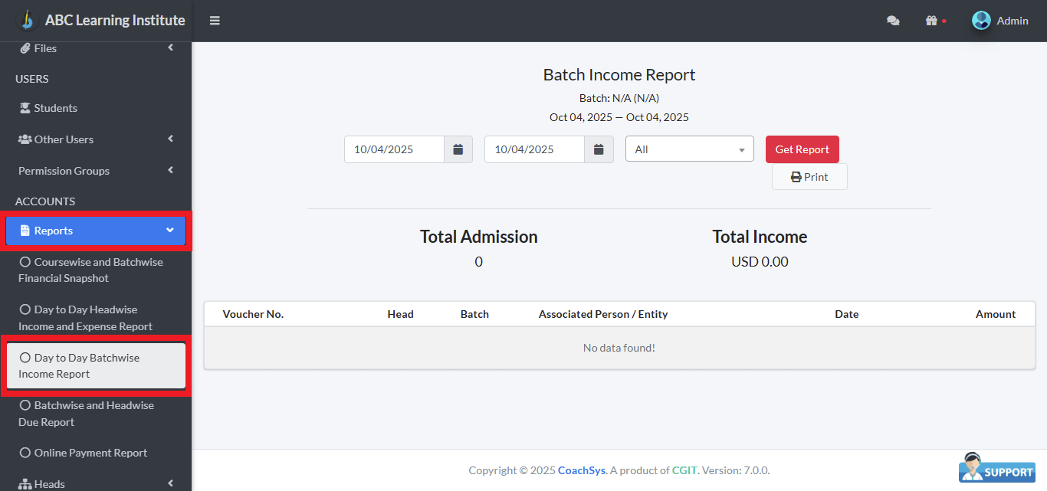The height and width of the screenshot is (491, 1047).
Task: Open the All batch dropdown
Action: [x=688, y=149]
